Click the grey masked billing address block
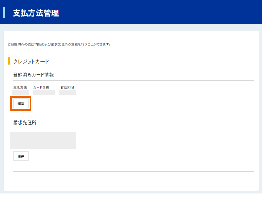 pos(43,140)
